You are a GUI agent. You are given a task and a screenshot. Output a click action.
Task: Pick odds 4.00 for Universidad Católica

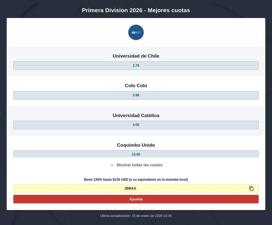(x=136, y=125)
